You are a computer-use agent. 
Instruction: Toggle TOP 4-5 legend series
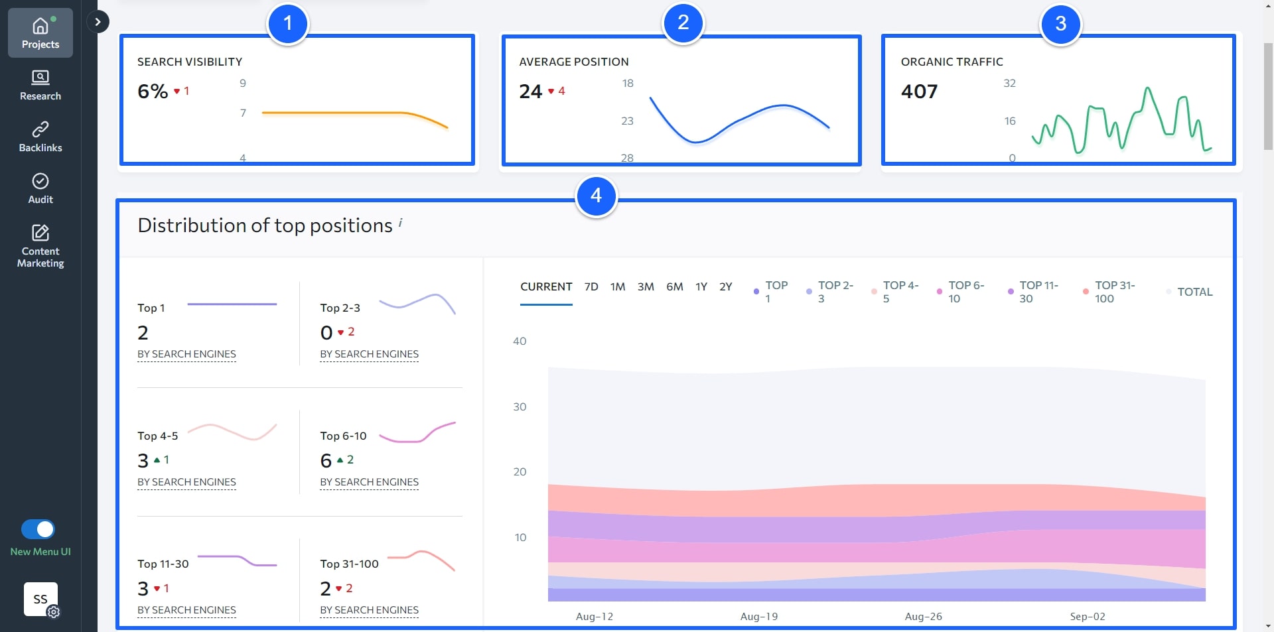[x=894, y=292]
